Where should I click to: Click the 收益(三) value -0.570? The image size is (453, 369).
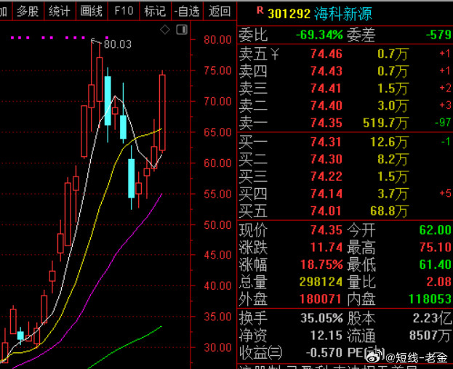pos(324,352)
